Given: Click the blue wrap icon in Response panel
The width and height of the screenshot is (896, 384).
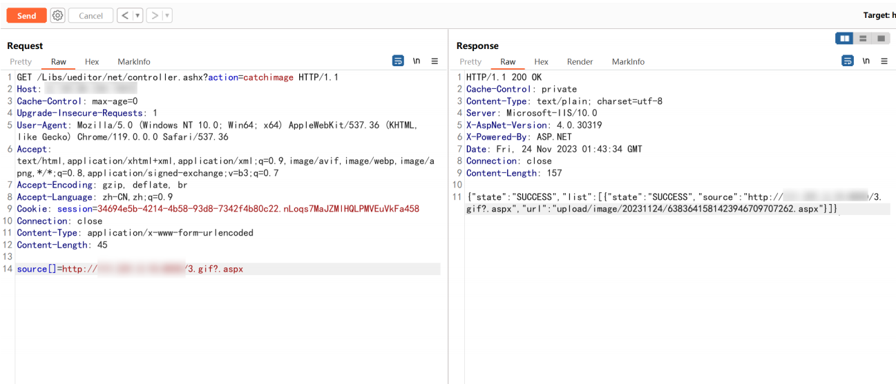Looking at the screenshot, I should pos(848,61).
